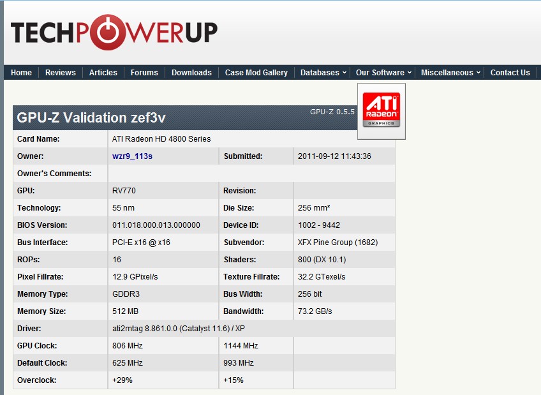Go to Reviews section
541x395 pixels.
point(61,73)
